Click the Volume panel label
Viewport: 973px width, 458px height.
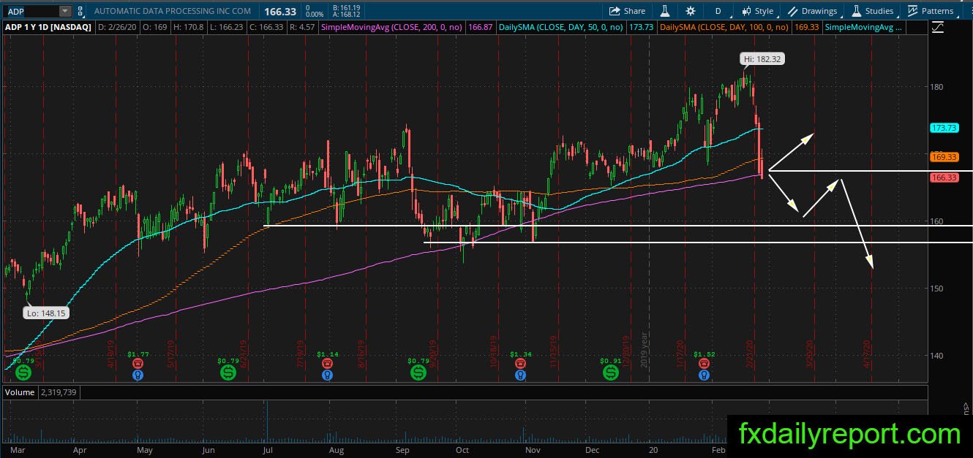[x=20, y=392]
